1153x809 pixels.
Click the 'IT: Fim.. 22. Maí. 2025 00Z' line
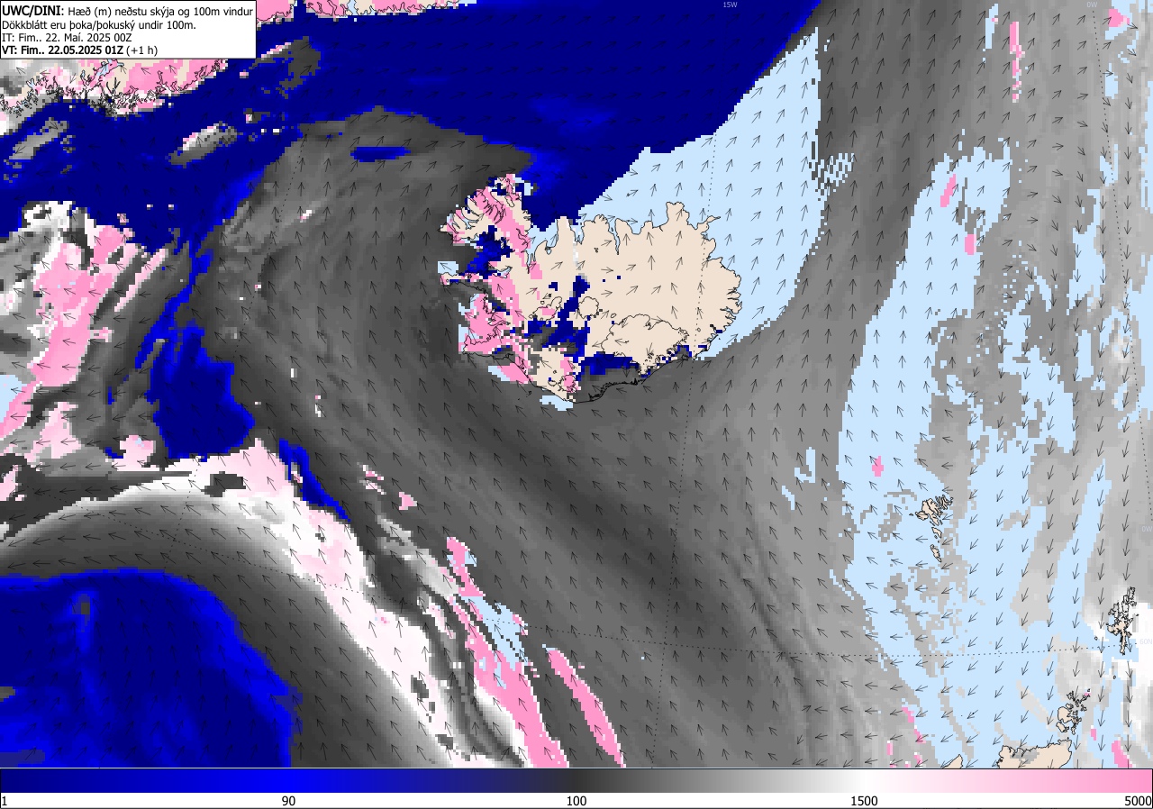[68, 37]
